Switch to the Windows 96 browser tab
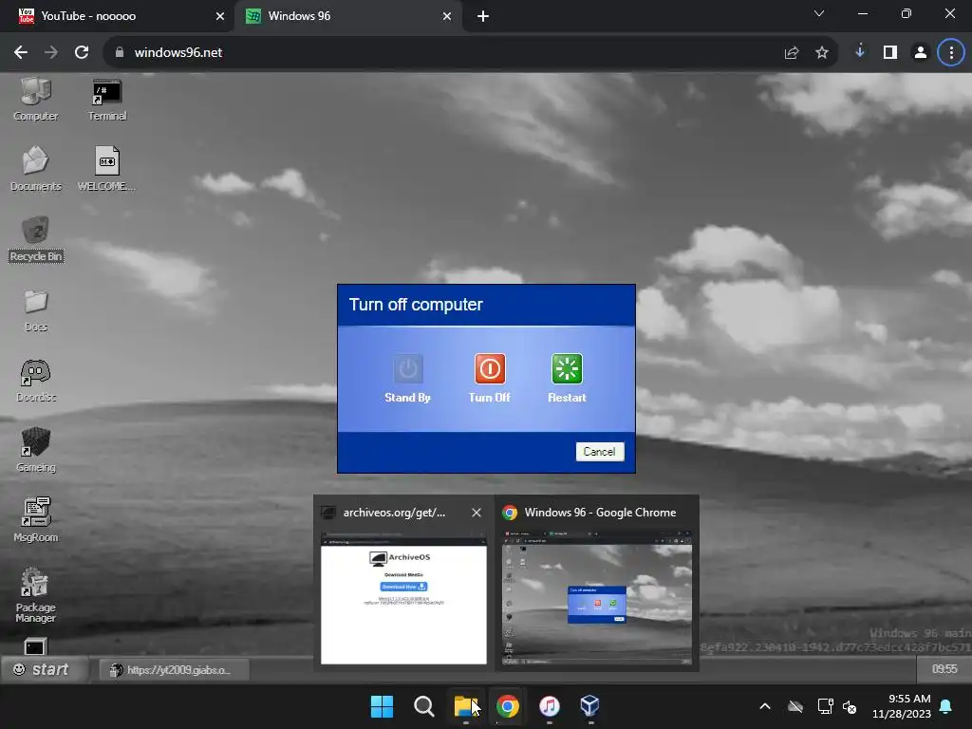The height and width of the screenshot is (729, 972). pos(347,16)
